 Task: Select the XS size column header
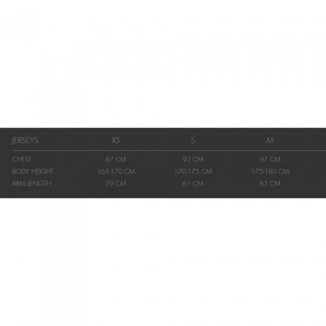[116, 140]
